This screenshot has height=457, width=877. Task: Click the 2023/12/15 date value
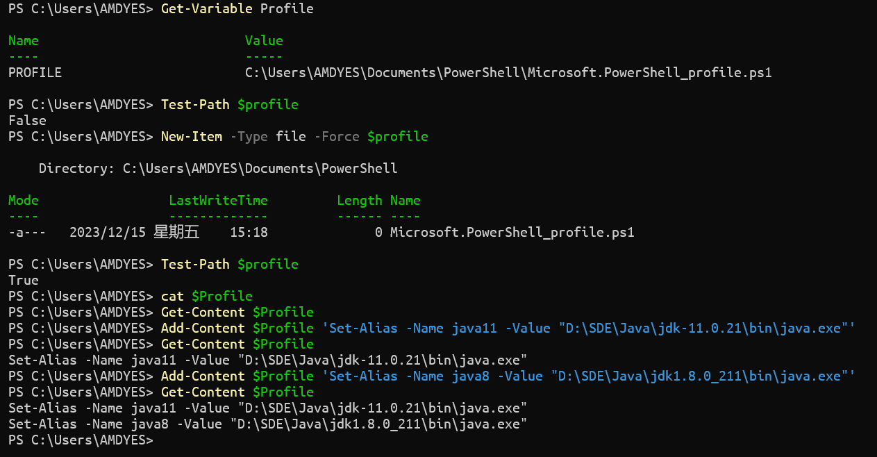[x=108, y=233]
